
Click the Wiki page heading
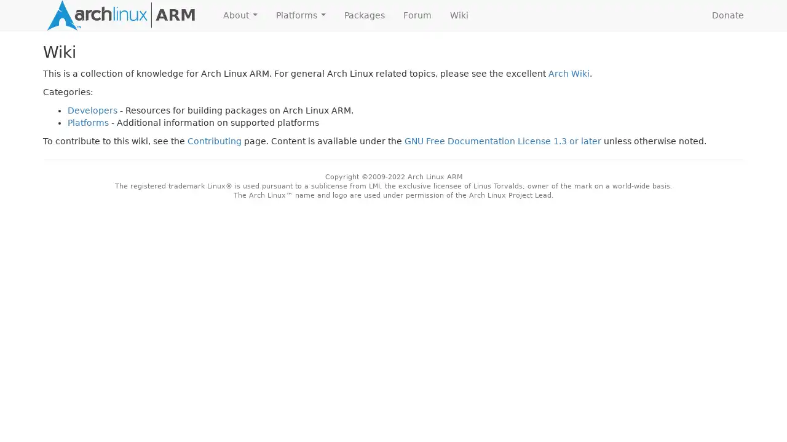60,52
